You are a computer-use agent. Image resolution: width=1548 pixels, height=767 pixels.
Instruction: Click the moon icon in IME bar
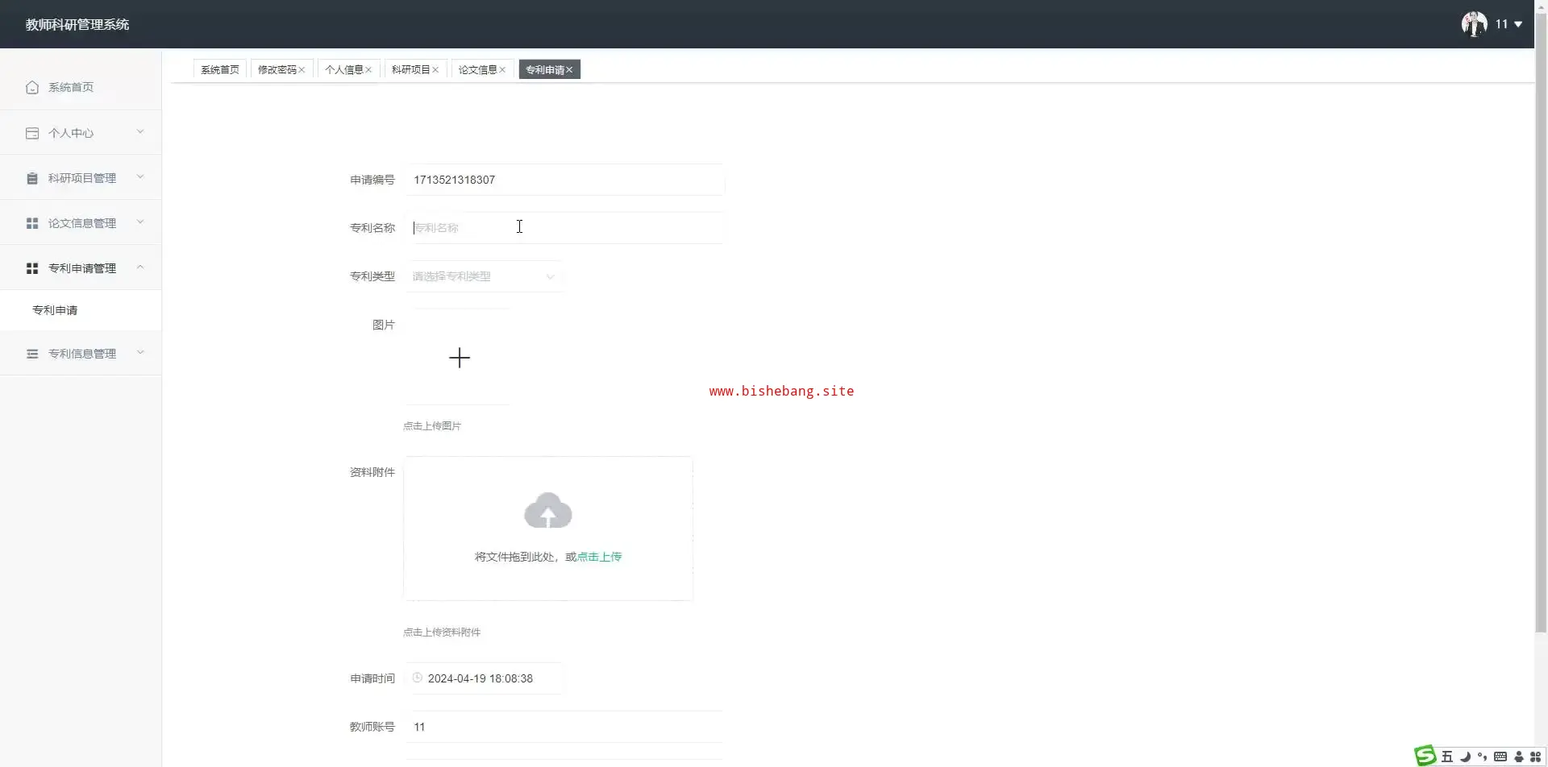(x=1465, y=757)
